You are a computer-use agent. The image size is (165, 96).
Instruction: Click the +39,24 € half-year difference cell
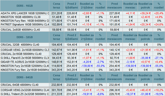pyautogui.click(x=145, y=13)
